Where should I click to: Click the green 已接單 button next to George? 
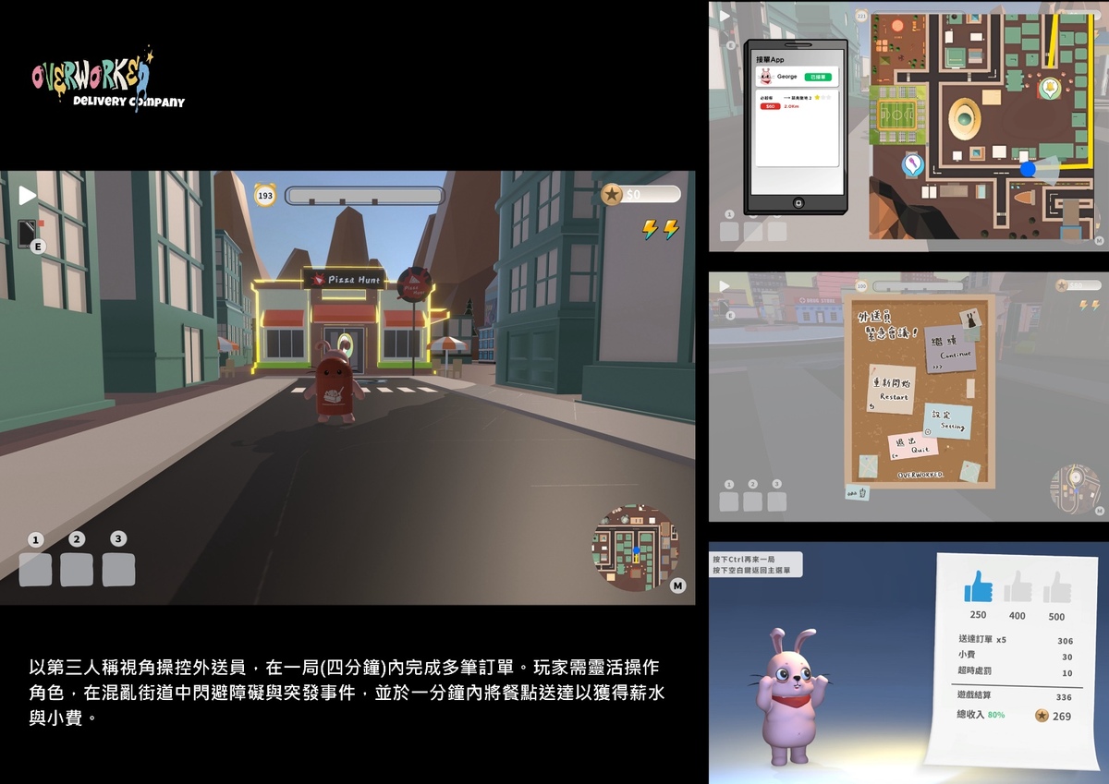click(x=818, y=77)
